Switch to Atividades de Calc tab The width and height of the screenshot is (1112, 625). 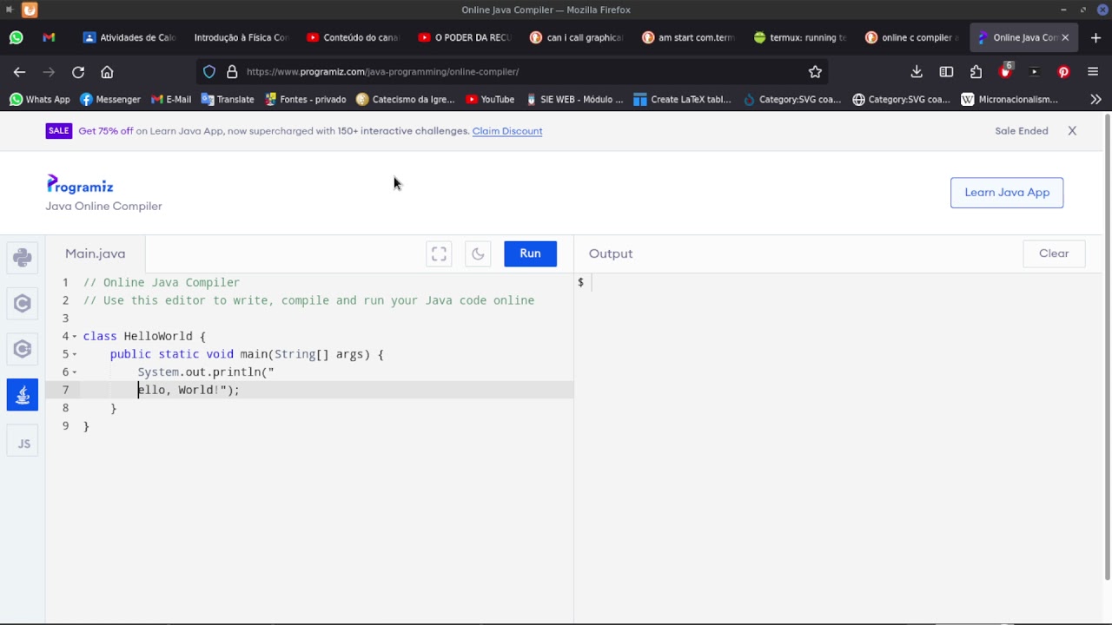129,37
